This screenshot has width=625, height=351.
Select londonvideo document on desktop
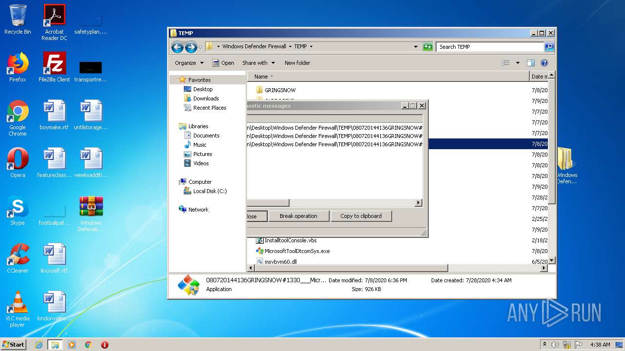[54, 306]
